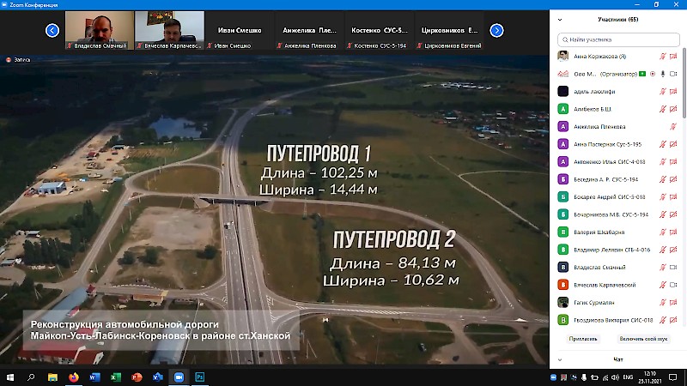The image size is (687, 386).
Task: Select Вячеслав Карпачевский's video thumbnail
Action: (x=169, y=30)
